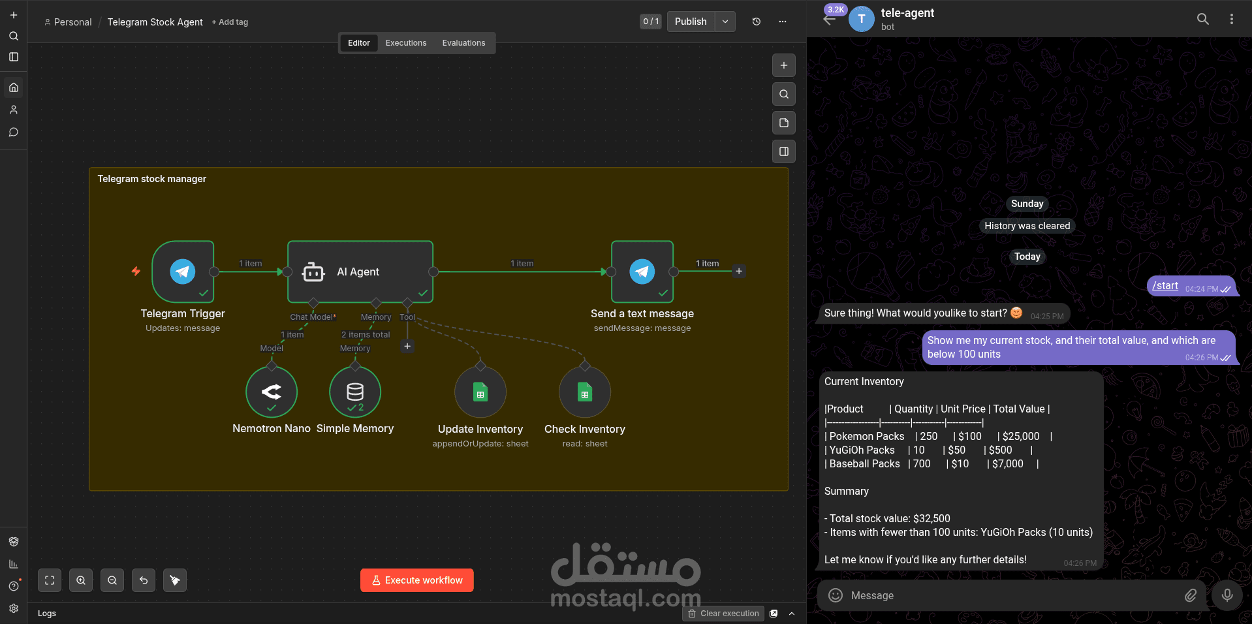Click the Logs label
This screenshot has height=624, width=1252.
click(47, 614)
